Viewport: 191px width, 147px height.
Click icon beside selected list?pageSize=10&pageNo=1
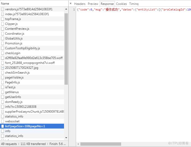[x=3, y=126]
